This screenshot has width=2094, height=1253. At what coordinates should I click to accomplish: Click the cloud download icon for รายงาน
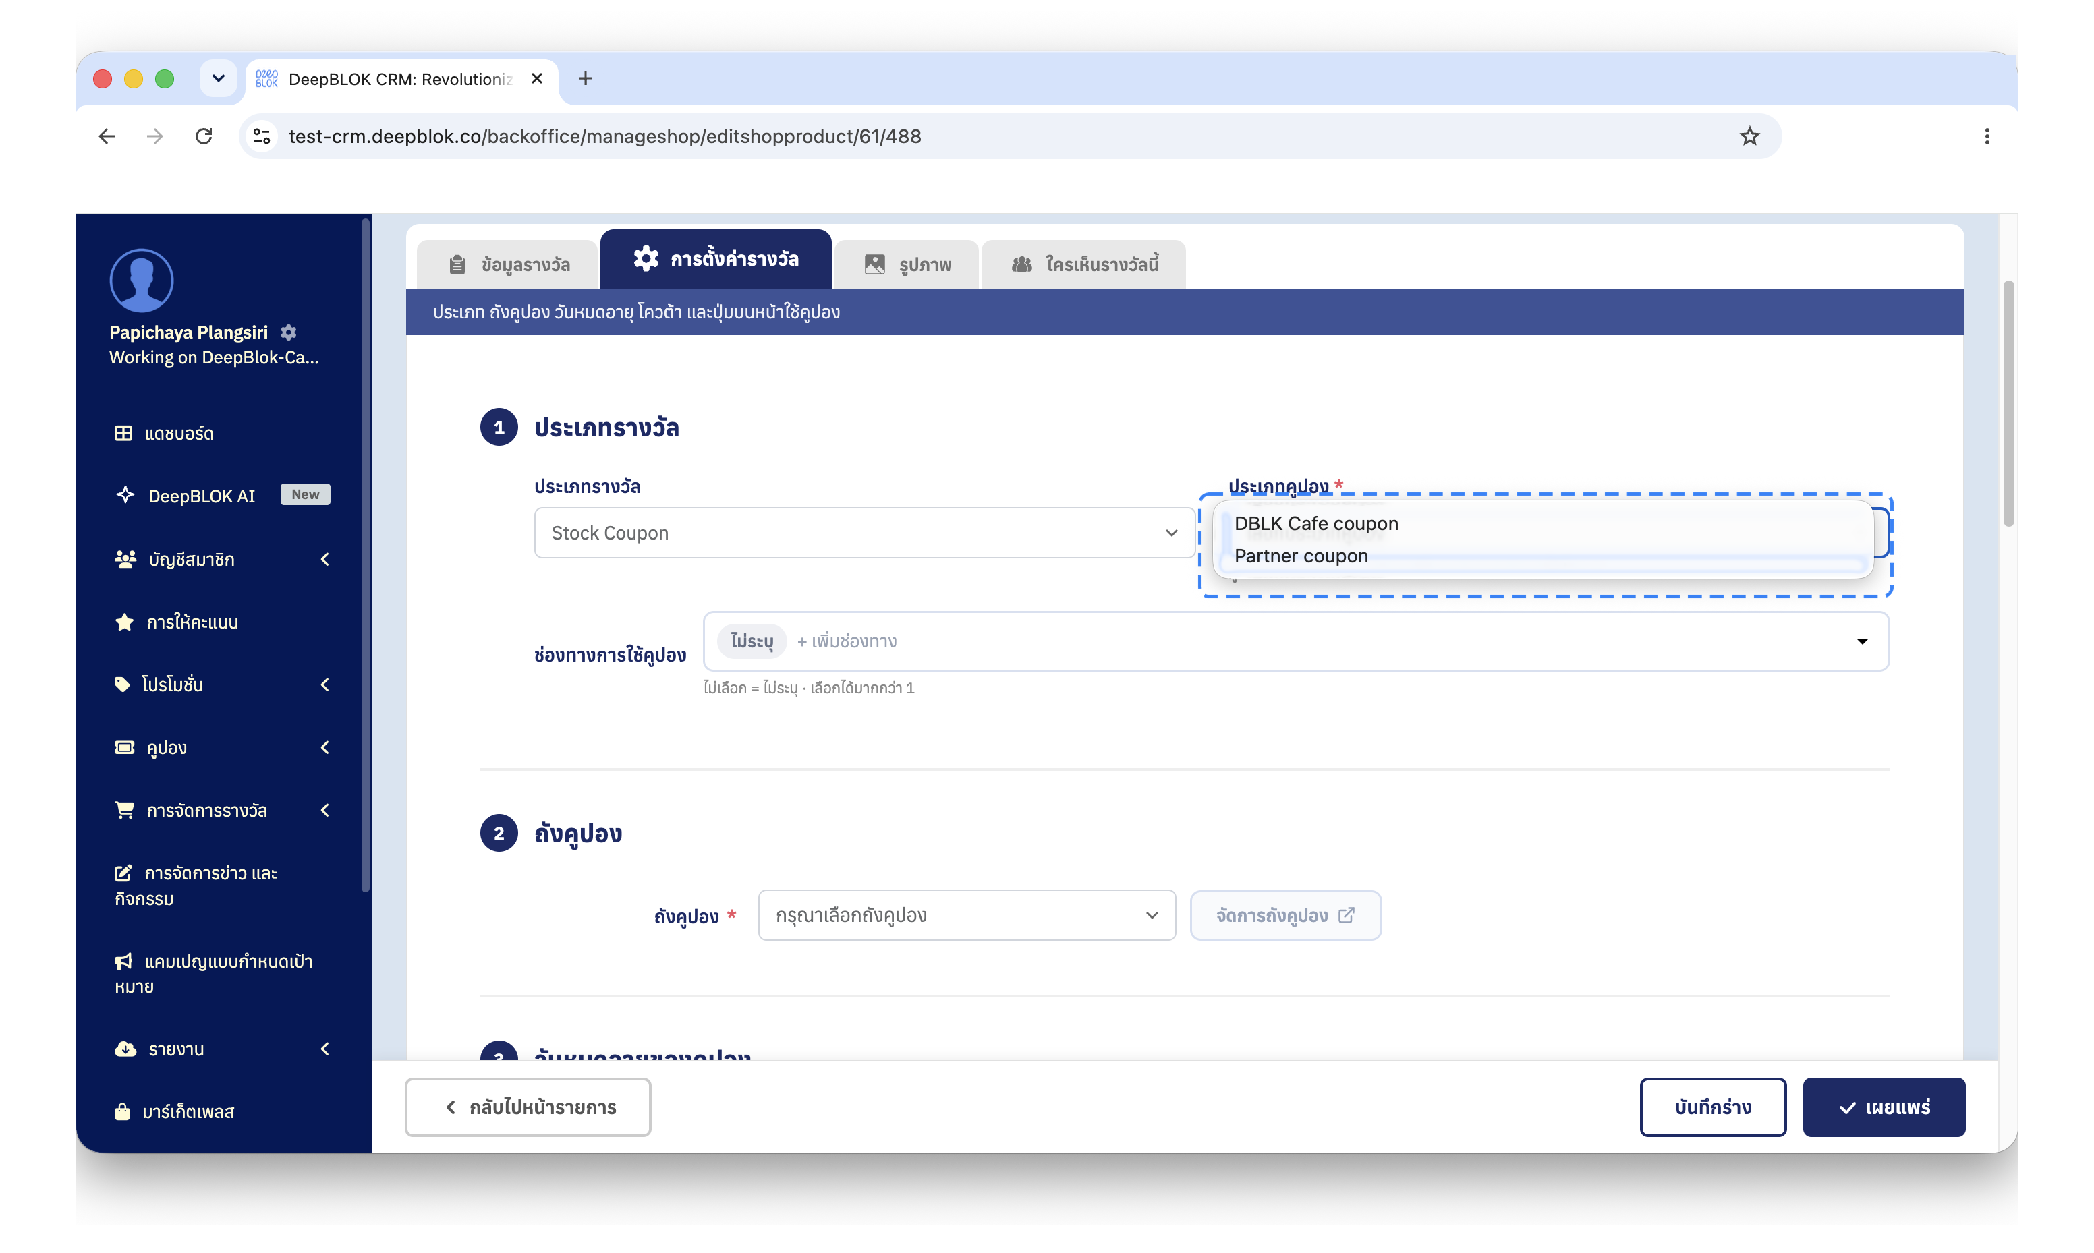[125, 1049]
